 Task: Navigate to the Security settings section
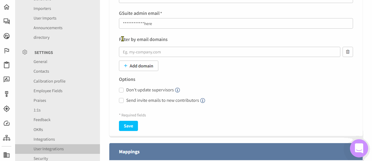click(41, 158)
